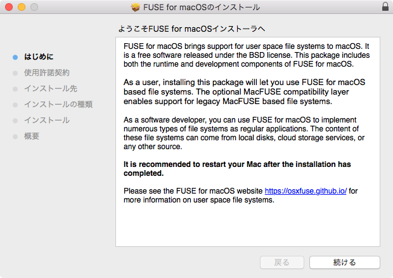
Task: Open the https://osxfuse.github.io/ link
Action: tap(306, 191)
